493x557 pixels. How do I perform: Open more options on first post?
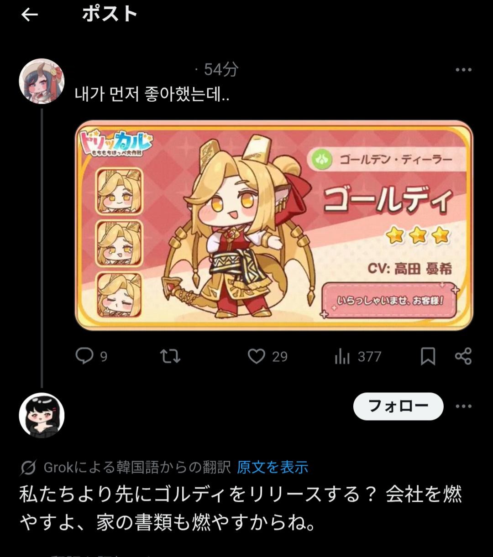(463, 70)
